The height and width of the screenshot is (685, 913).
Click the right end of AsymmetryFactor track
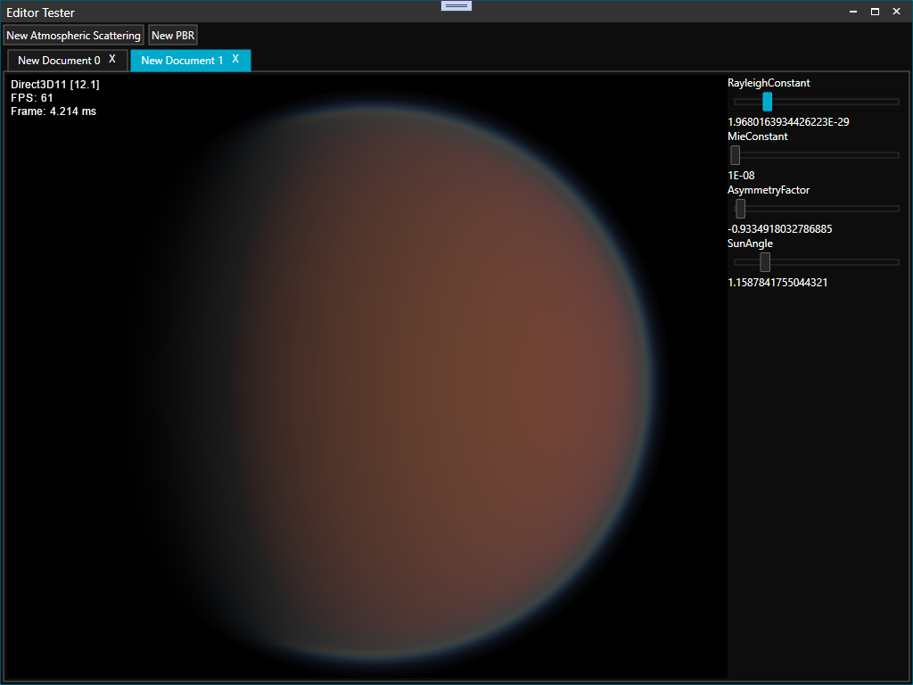point(894,209)
